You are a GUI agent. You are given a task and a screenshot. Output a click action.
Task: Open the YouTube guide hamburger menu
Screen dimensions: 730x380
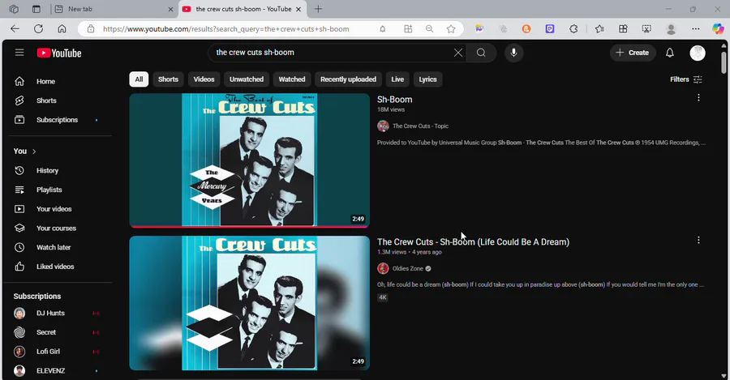pyautogui.click(x=19, y=53)
